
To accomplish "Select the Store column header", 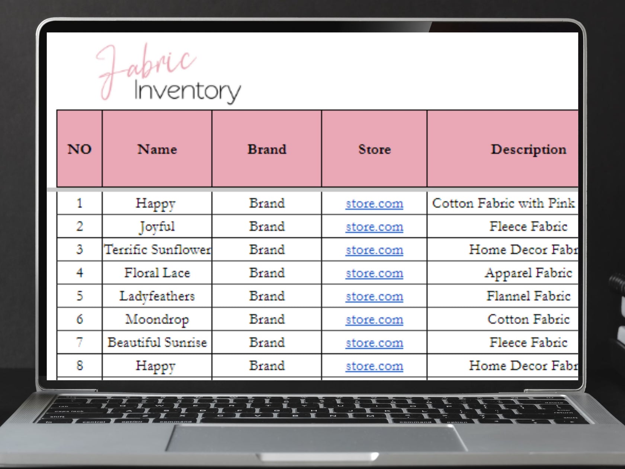I will (x=374, y=149).
